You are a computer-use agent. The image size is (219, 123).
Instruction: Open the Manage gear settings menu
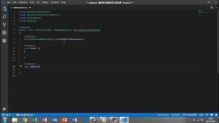pos(4,109)
